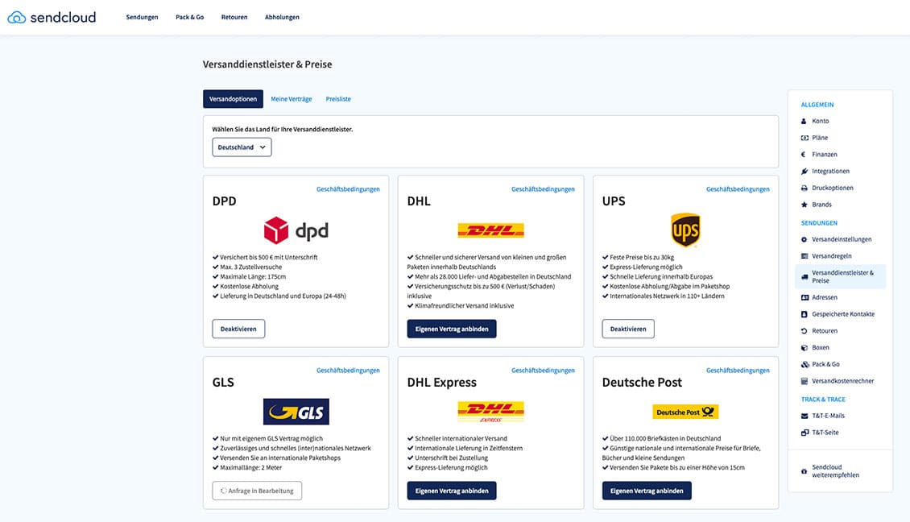910x522 pixels.
Task: Click the Druckoptionen printer icon
Action: 805,188
